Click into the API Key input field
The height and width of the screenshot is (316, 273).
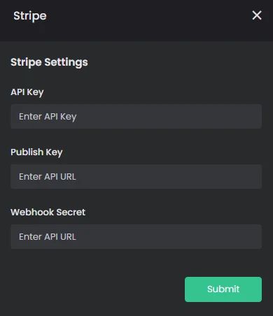click(x=136, y=116)
